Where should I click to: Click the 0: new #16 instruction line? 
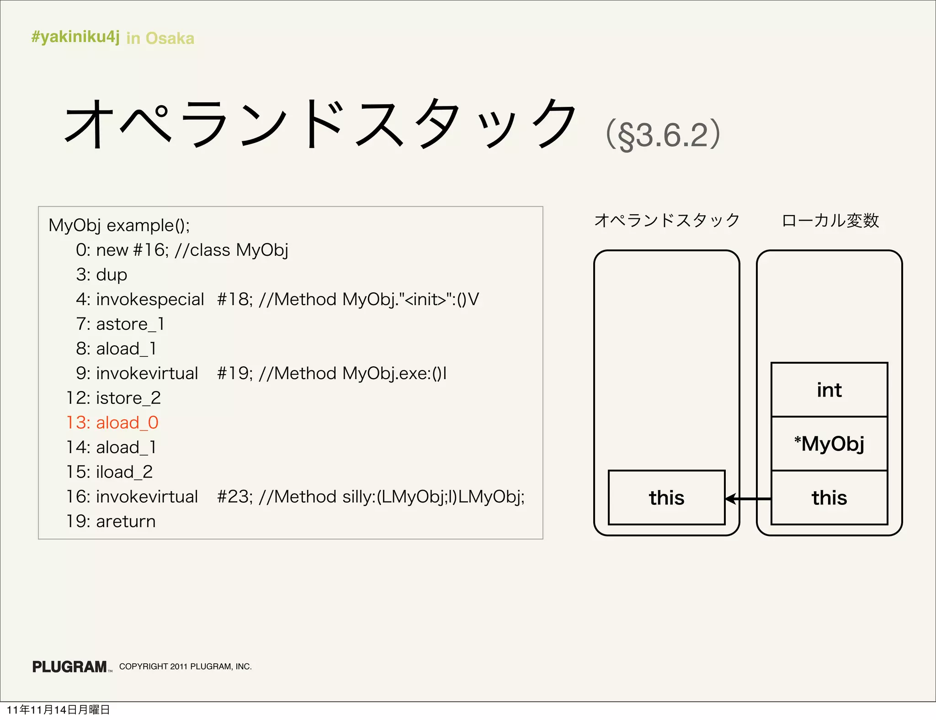(182, 250)
